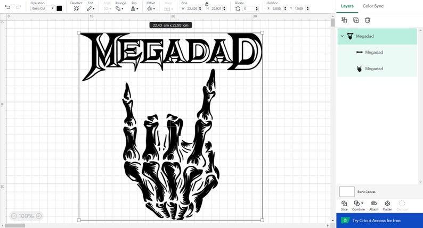Click the Flatten tool
Viewport: 423px width, 228px height.
tap(387, 205)
